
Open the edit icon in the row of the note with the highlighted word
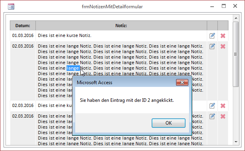point(212,46)
